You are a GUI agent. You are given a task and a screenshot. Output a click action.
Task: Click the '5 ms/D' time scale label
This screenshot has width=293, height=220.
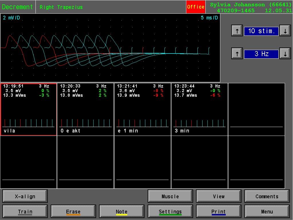209,18
